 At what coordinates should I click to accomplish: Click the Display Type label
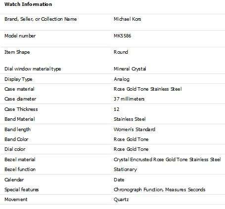click(18, 79)
